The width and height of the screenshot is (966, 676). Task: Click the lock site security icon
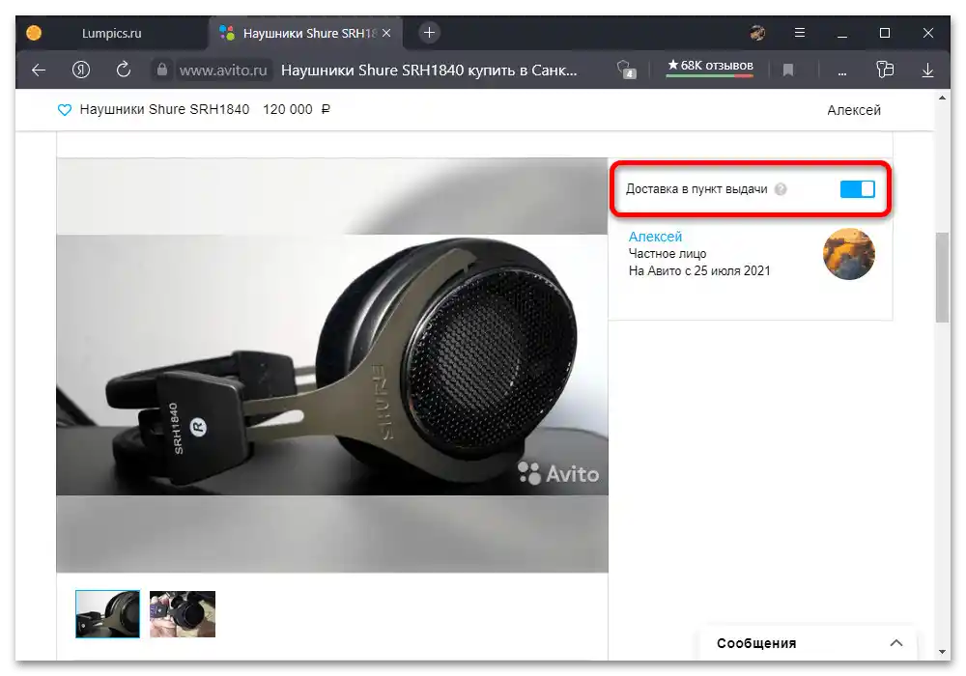(x=161, y=70)
